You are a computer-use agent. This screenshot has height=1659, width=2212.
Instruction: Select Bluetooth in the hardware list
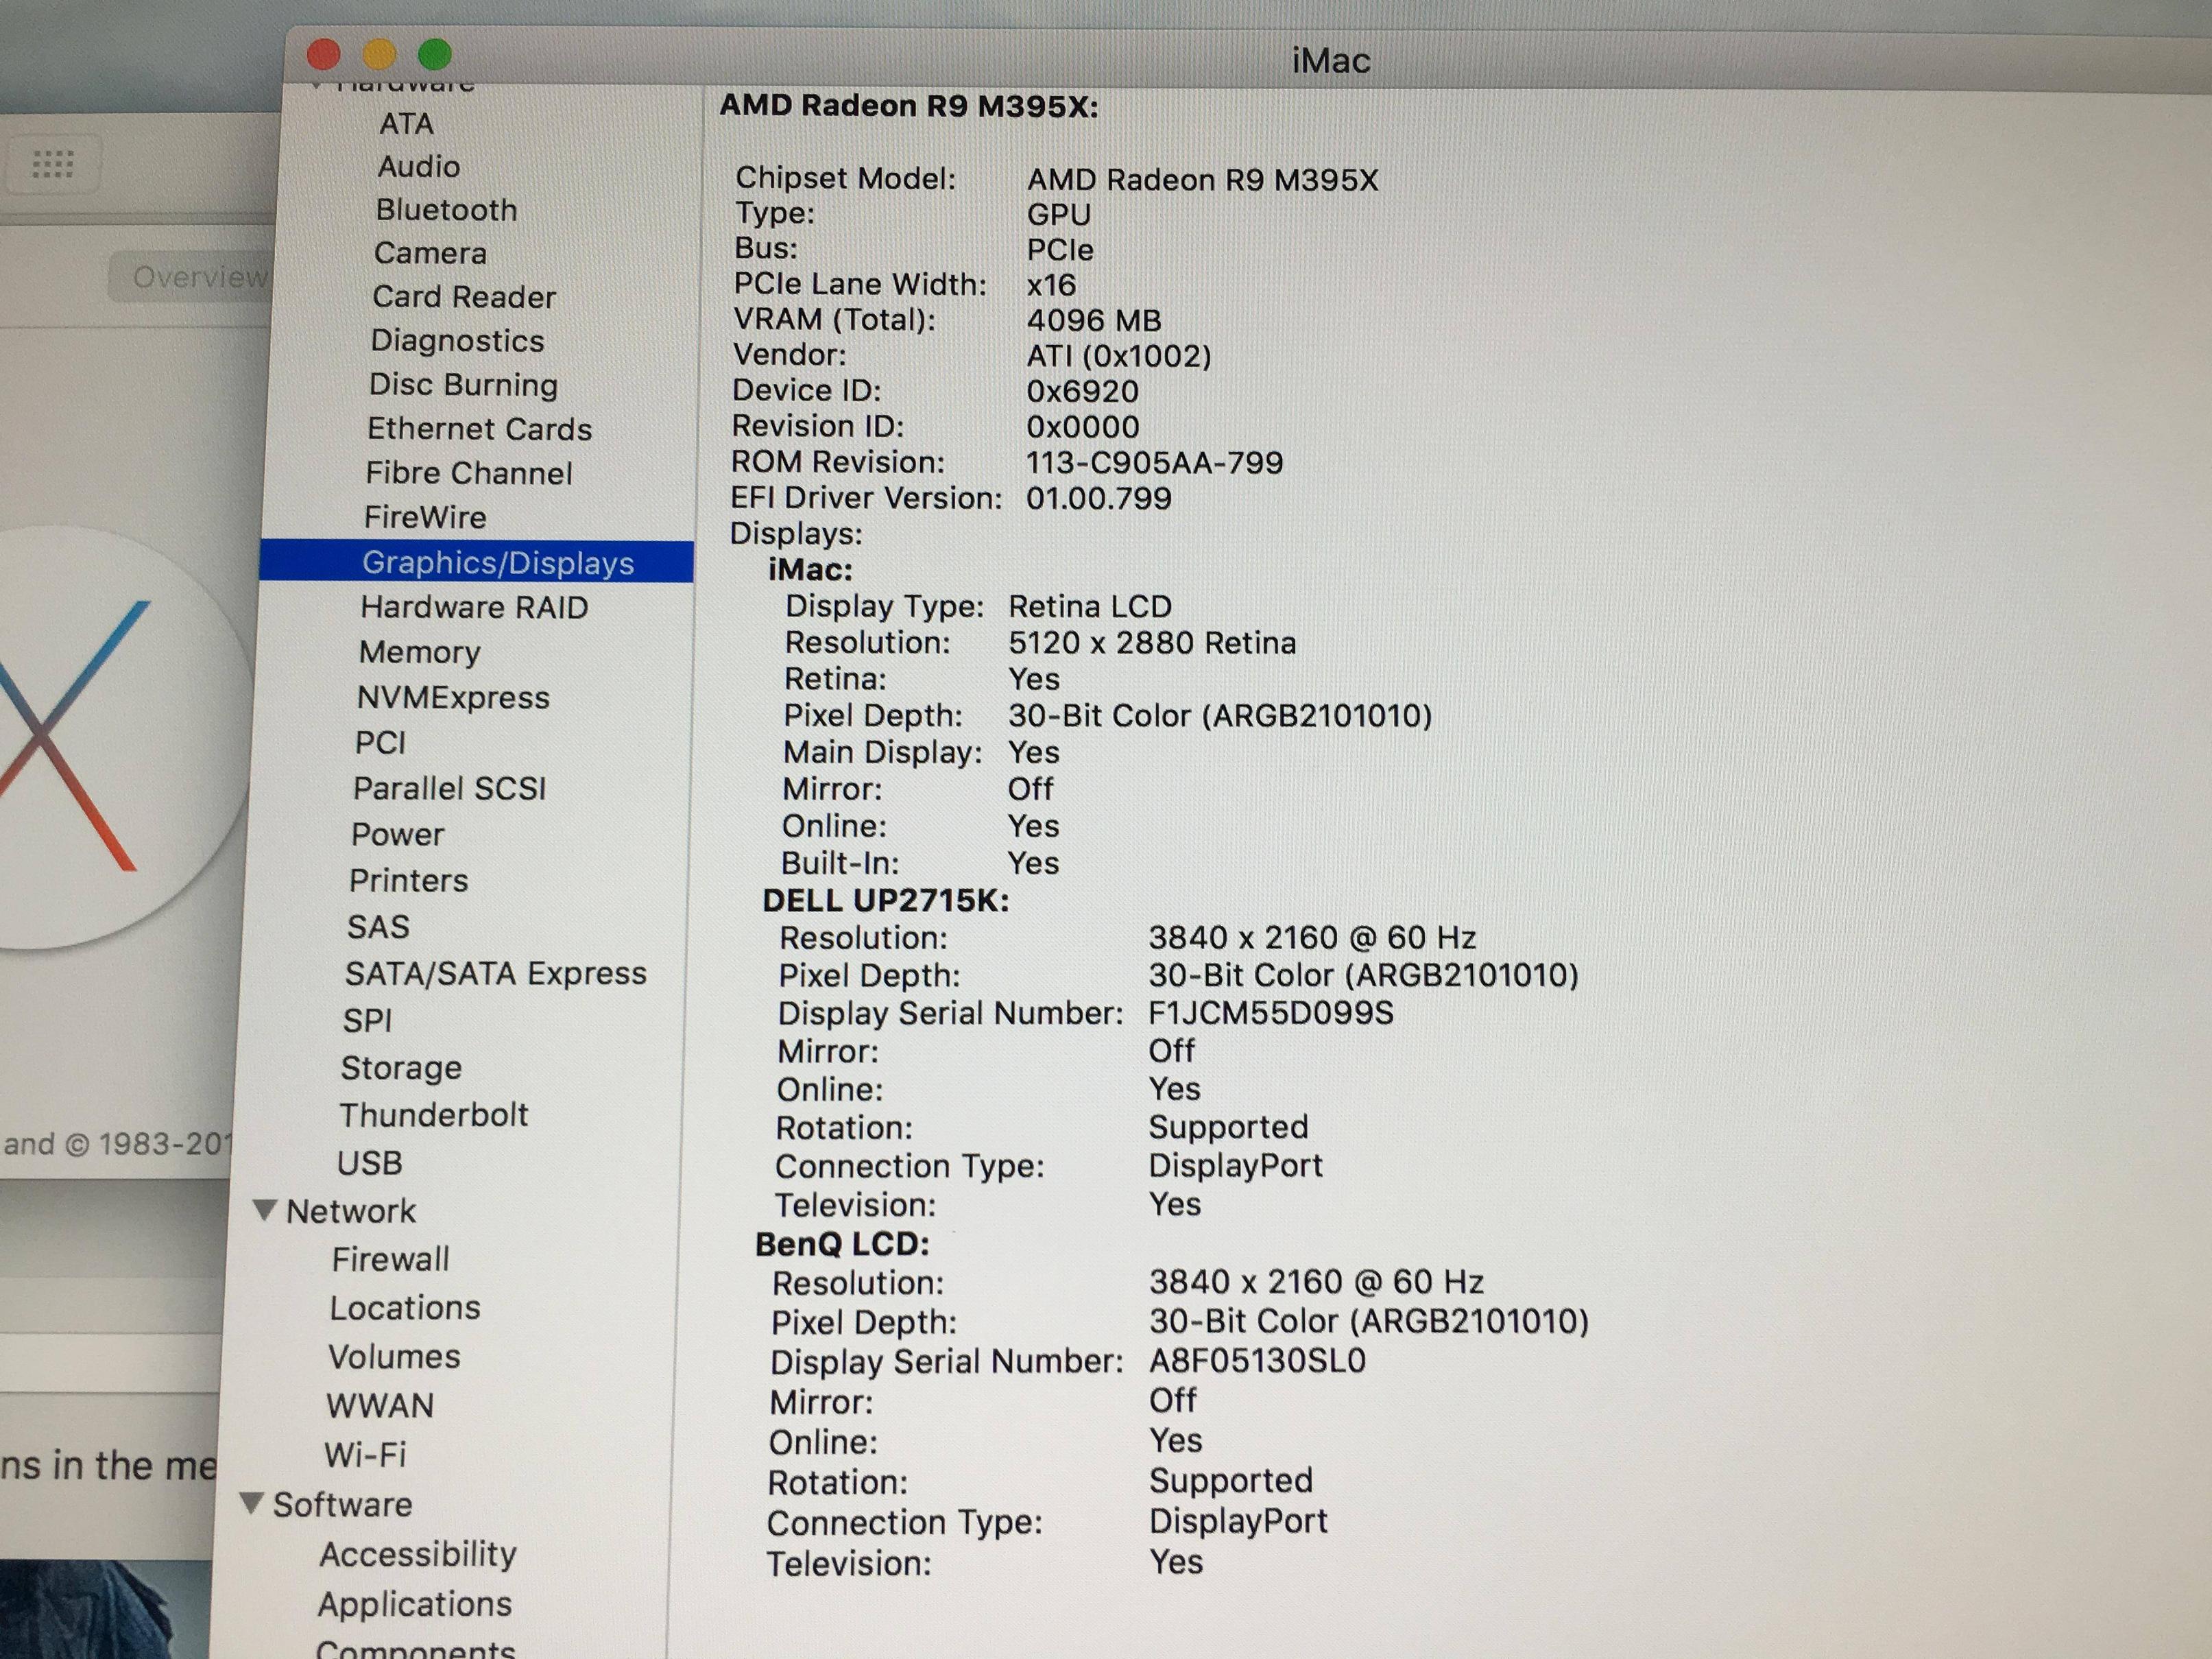click(x=446, y=210)
